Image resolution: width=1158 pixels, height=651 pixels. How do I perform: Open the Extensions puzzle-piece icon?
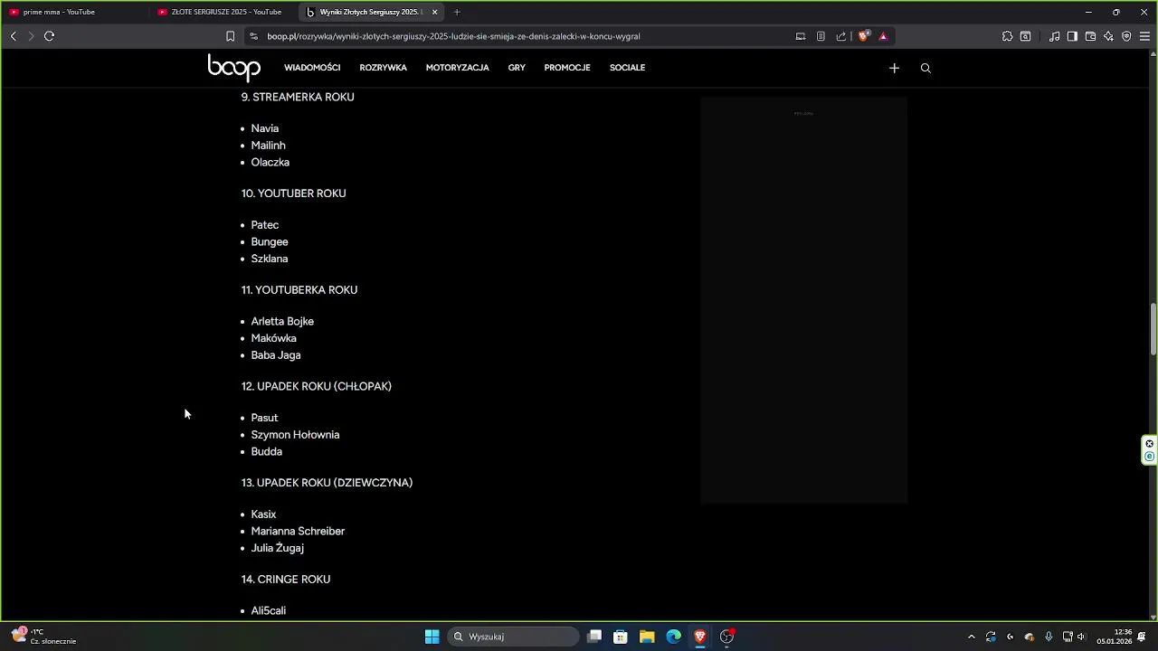1007,36
